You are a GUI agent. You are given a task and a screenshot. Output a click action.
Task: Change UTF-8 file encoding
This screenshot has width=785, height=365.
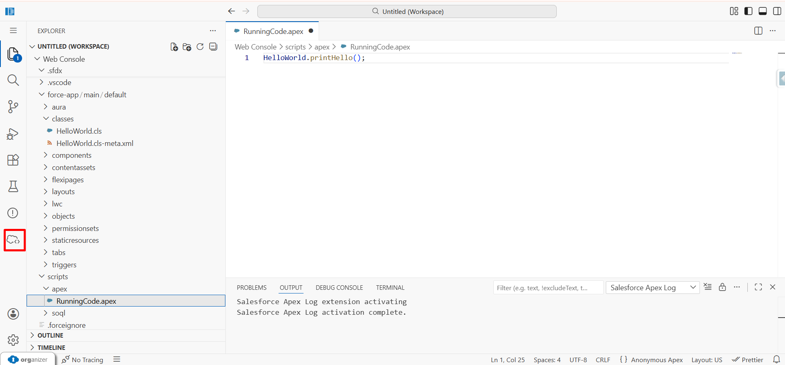pyautogui.click(x=578, y=360)
